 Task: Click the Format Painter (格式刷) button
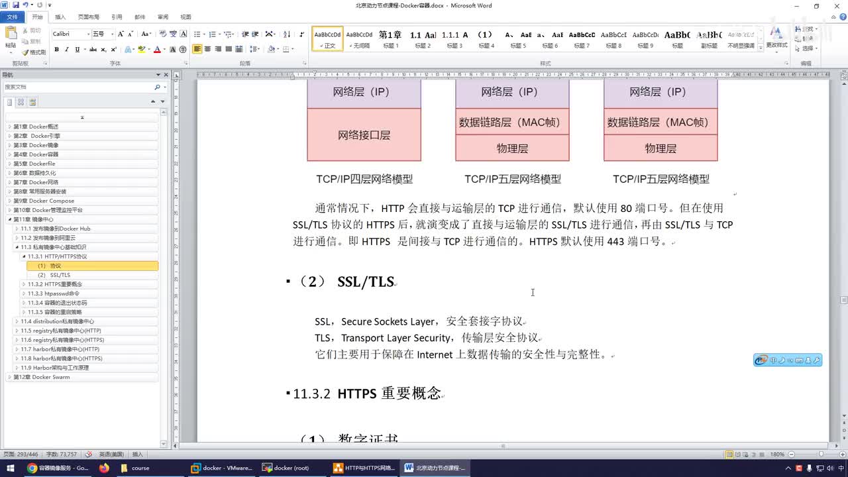click(34, 52)
